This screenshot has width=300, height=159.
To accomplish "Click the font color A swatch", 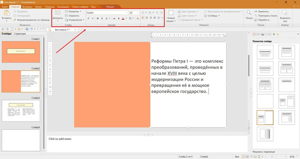I will (x=123, y=18).
